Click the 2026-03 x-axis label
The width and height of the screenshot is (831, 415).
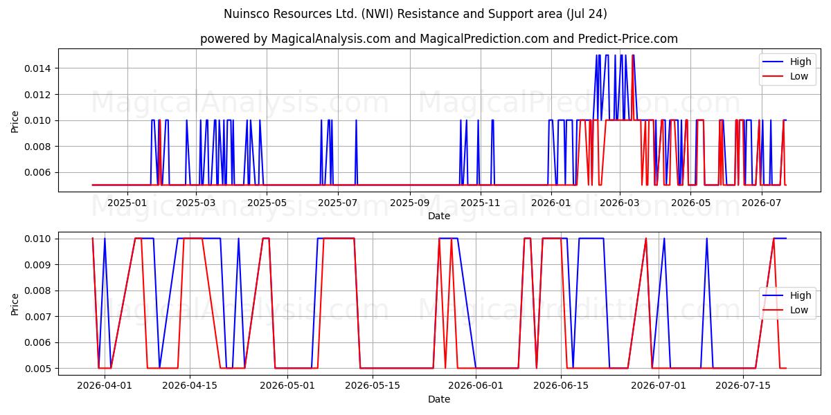coord(619,203)
